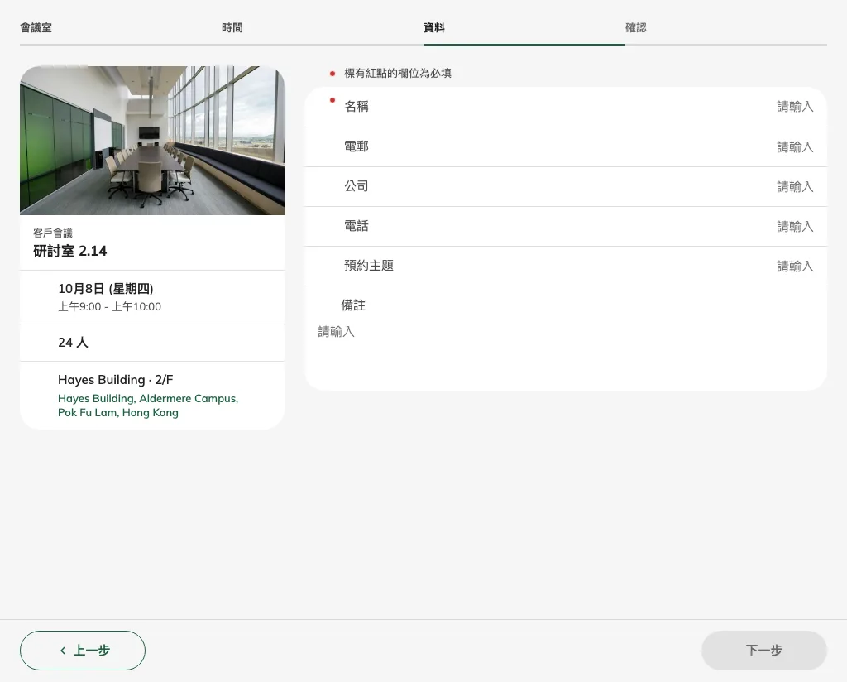Click the 標有紅點的欄位為必填 notice text
The height and width of the screenshot is (682, 847).
pos(398,73)
